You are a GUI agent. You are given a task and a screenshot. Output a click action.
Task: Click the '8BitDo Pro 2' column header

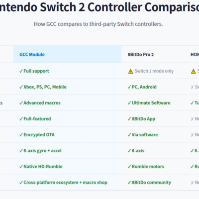[x=153, y=54]
